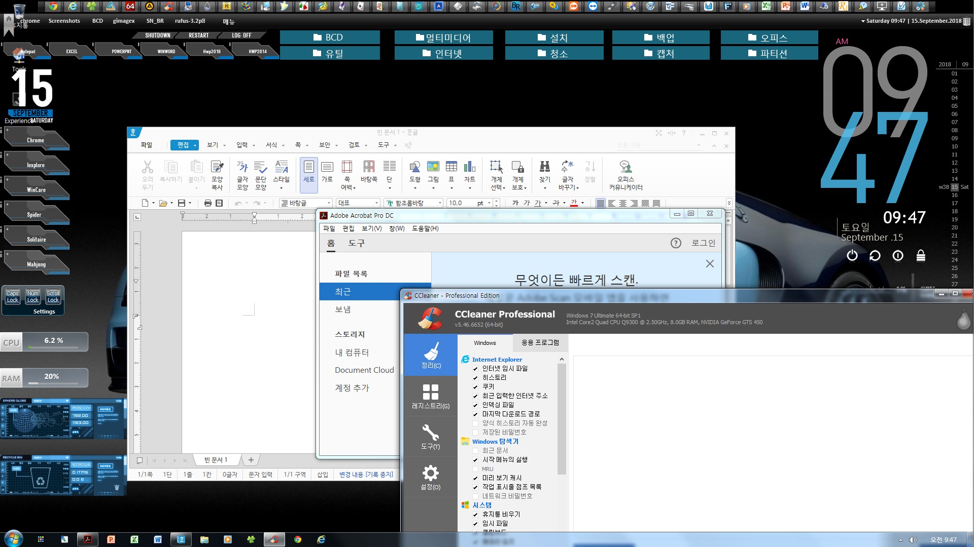Click the help question mark in Acrobat
The height and width of the screenshot is (547, 974).
tap(676, 243)
